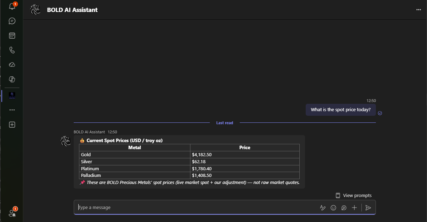Open more options ellipsis in chat header
This screenshot has width=427, height=222.
419,10
